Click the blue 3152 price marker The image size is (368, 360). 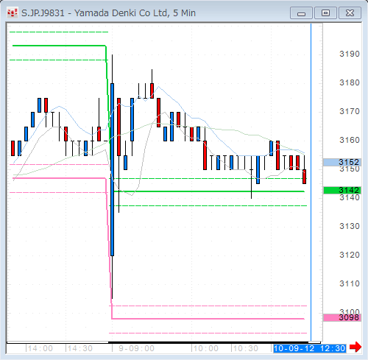[342, 162]
